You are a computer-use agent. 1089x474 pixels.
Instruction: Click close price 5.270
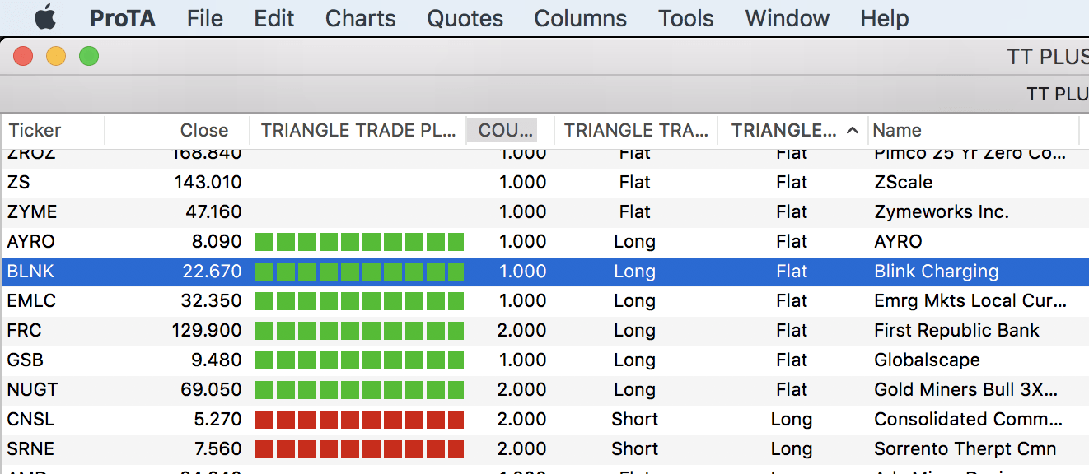(218, 420)
